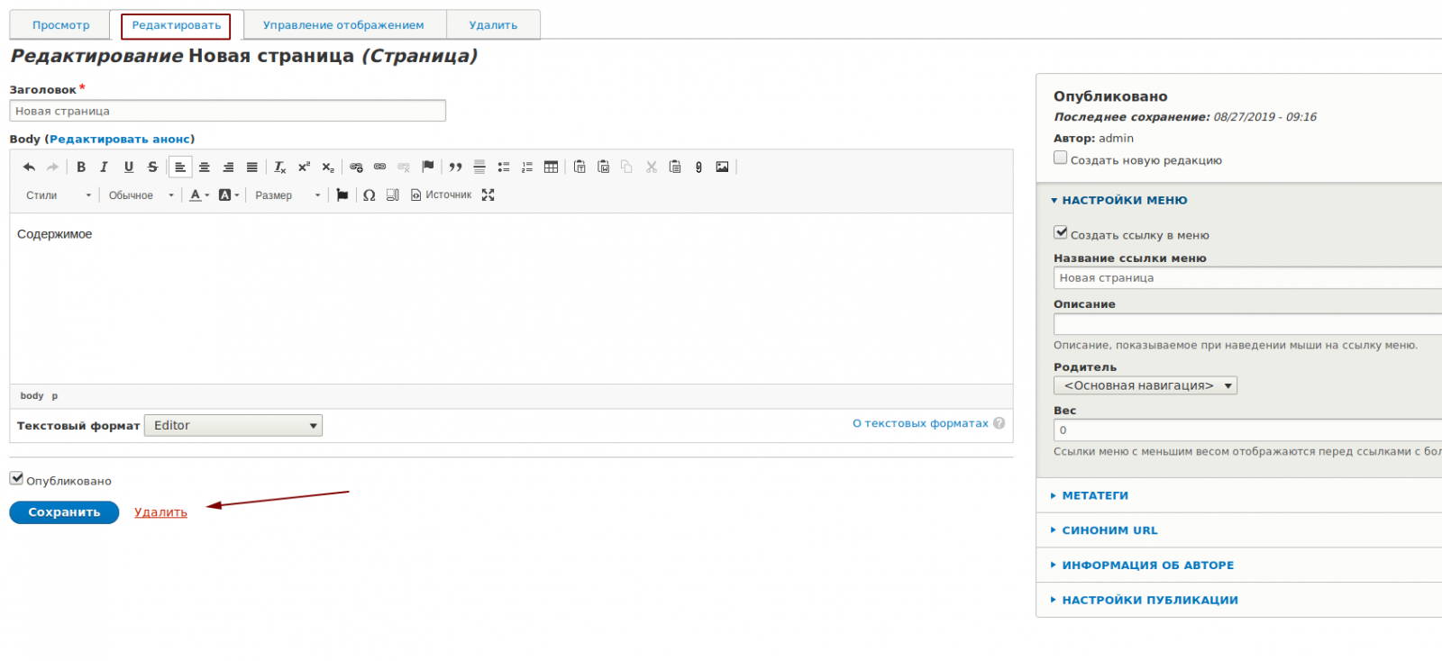Insert a horizontal line
This screenshot has height=661, width=1442.
pyautogui.click(x=479, y=168)
